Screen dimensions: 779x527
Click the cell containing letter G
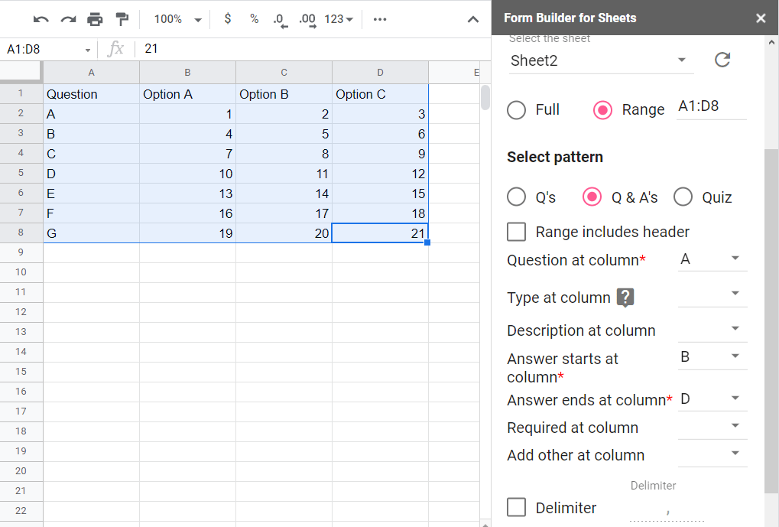[x=92, y=233]
